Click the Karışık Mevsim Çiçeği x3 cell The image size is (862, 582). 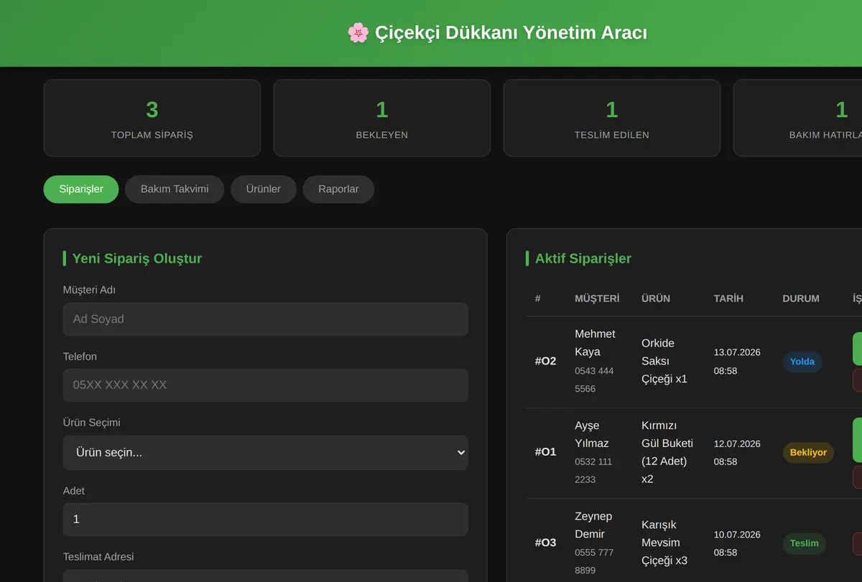coord(664,543)
